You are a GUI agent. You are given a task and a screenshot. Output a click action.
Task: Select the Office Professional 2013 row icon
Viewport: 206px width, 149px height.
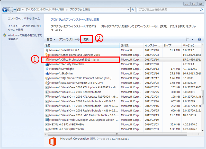(x=47, y=60)
